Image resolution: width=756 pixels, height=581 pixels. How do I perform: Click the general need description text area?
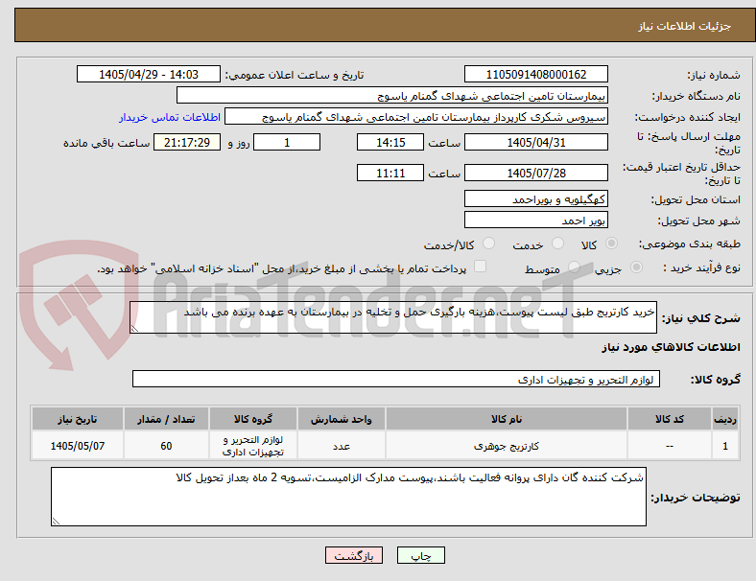coord(393,317)
